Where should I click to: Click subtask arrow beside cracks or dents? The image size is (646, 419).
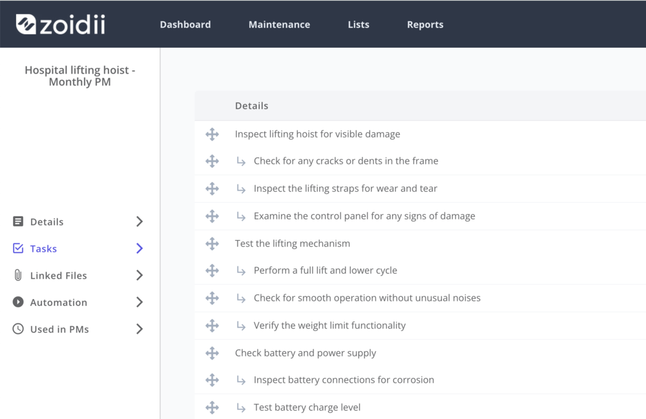241,161
